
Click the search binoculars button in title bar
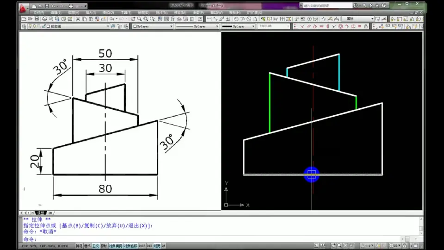[356, 6]
